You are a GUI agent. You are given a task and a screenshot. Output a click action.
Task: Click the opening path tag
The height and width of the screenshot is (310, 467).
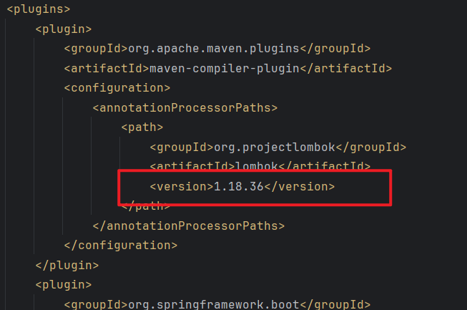[x=142, y=127]
